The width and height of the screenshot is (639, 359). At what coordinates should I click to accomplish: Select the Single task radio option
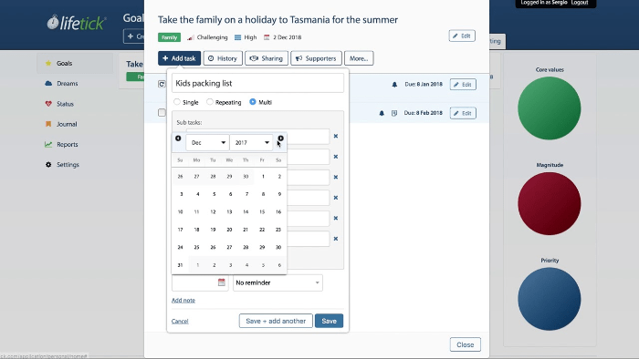pyautogui.click(x=177, y=102)
